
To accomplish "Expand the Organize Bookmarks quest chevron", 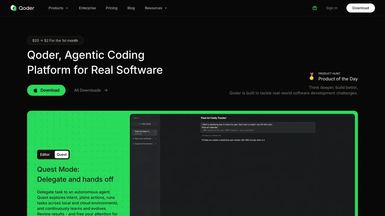I will (156, 144).
